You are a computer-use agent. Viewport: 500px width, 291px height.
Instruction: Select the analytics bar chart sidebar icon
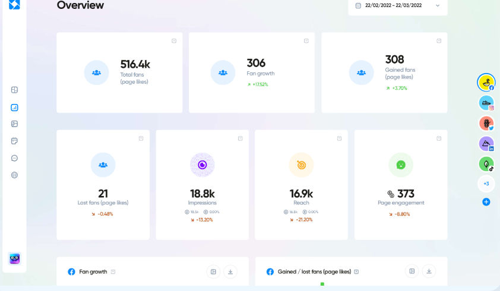click(x=14, y=107)
